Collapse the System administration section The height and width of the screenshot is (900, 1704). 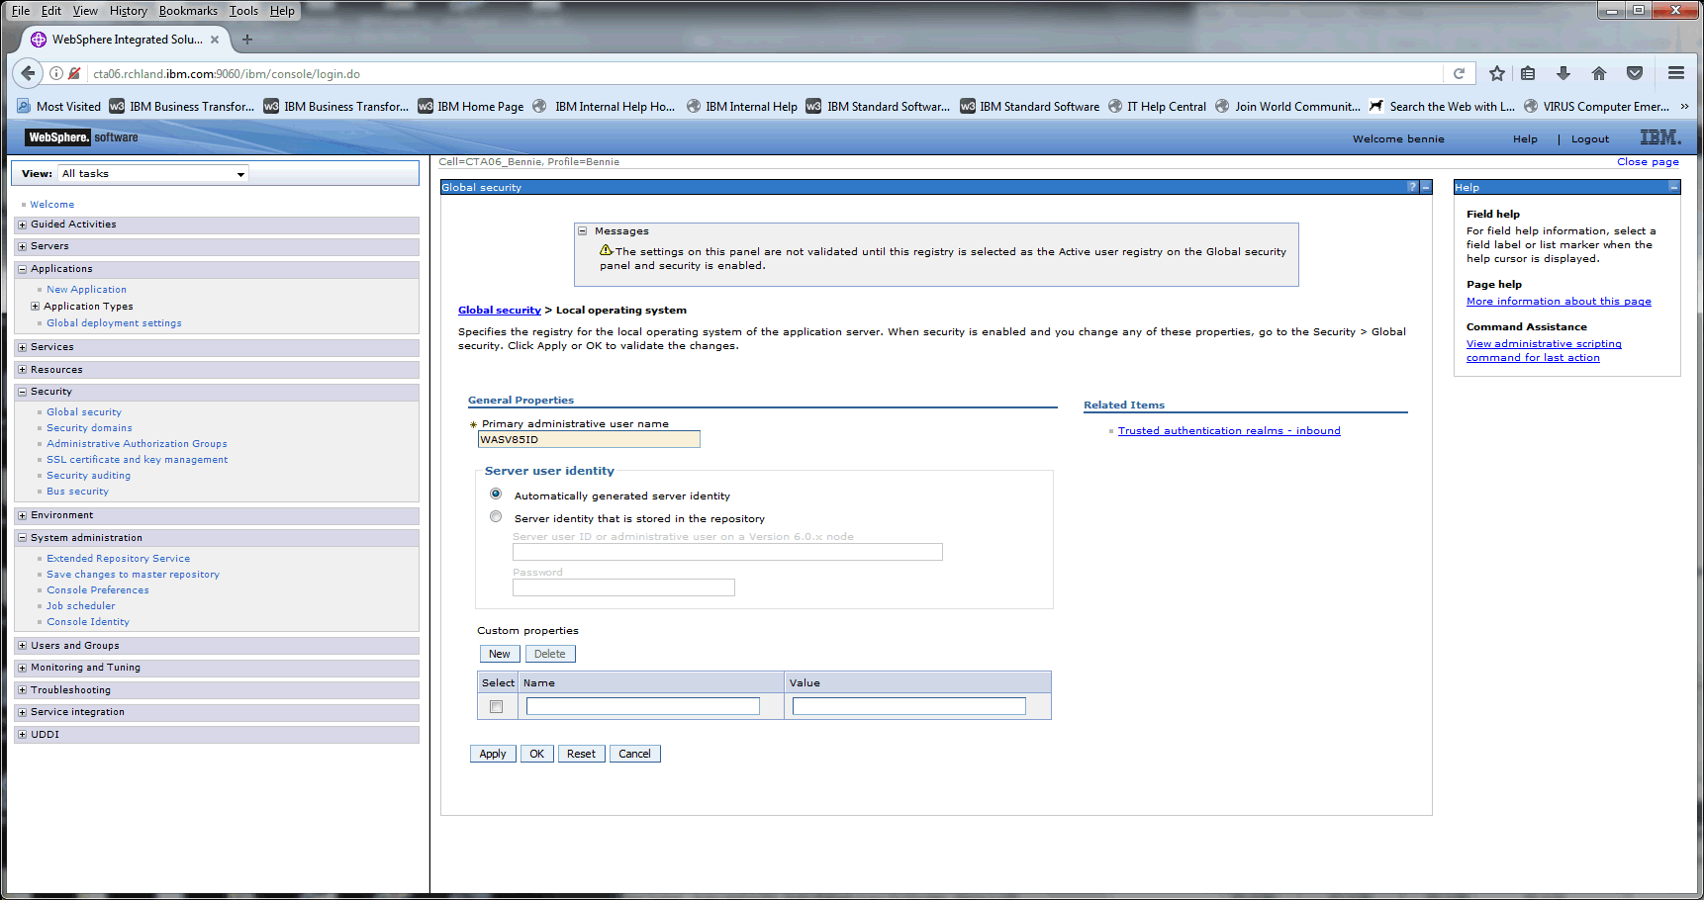22,538
